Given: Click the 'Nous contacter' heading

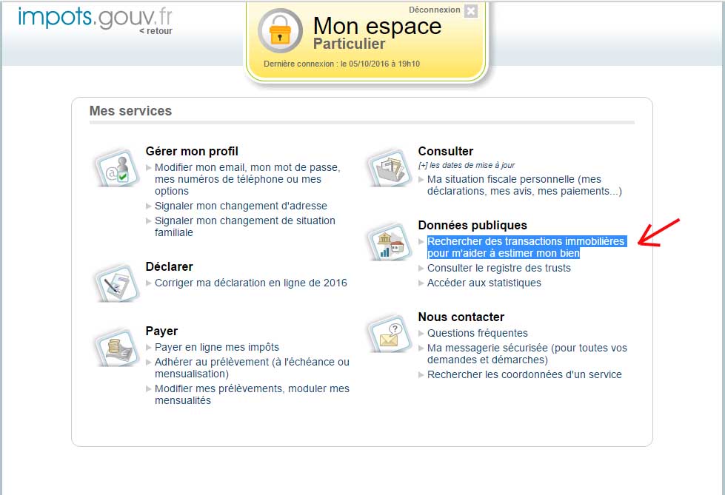Looking at the screenshot, I should (x=461, y=317).
